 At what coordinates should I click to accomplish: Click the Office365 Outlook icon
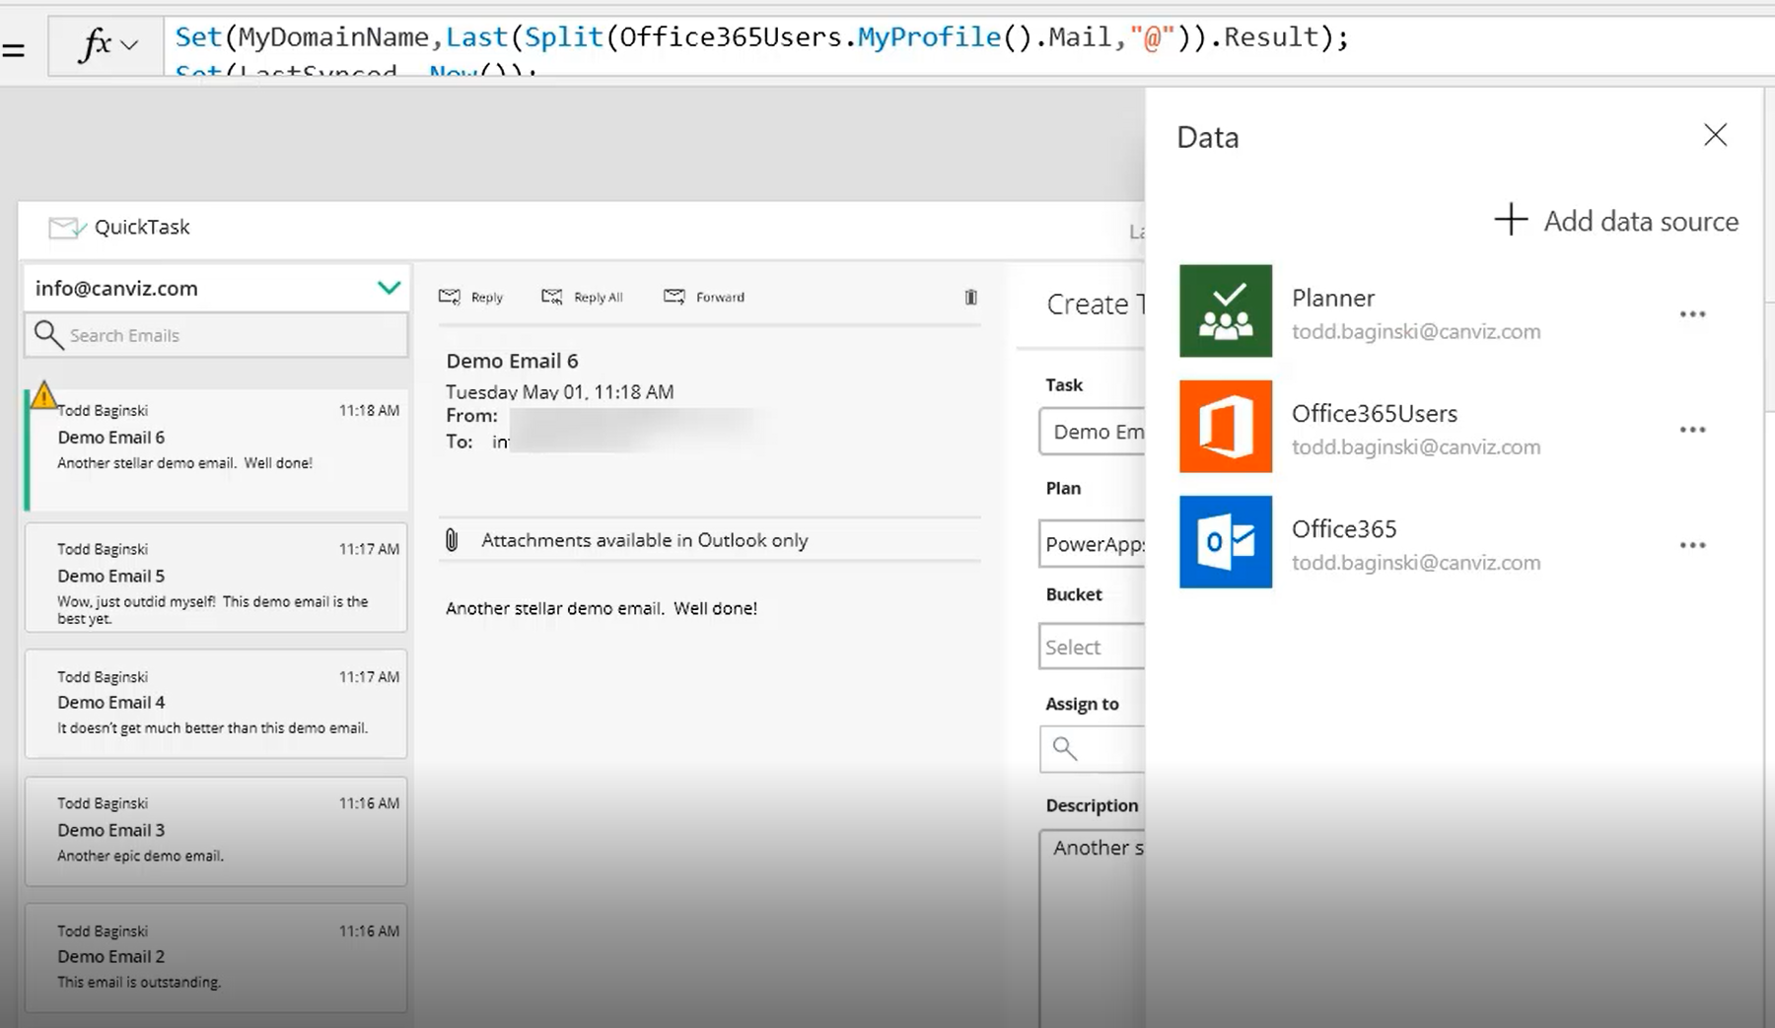1225,542
